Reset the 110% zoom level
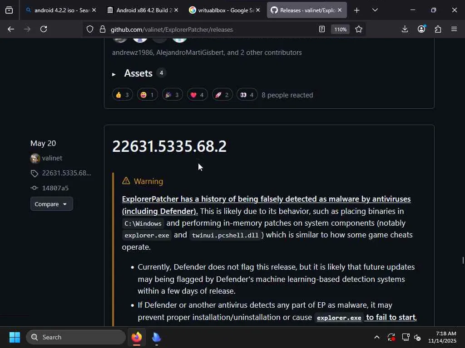This screenshot has height=348, width=465. 341,29
